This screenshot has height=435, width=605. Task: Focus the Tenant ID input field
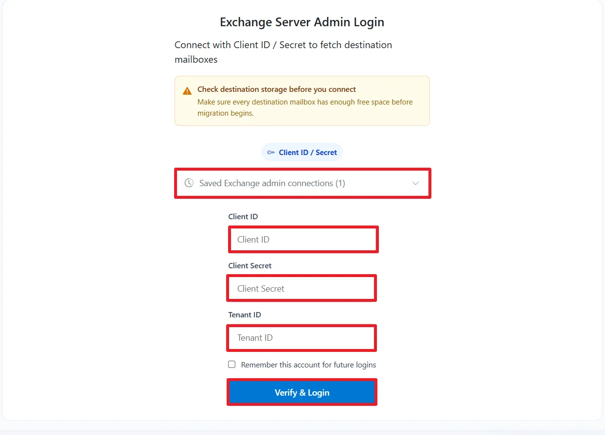point(302,338)
